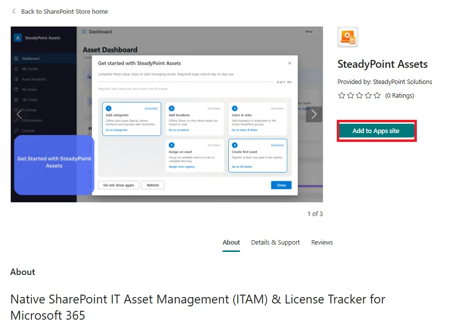The width and height of the screenshot is (461, 328).
Task: Go back to SharePoint Store home
Action: 64,11
